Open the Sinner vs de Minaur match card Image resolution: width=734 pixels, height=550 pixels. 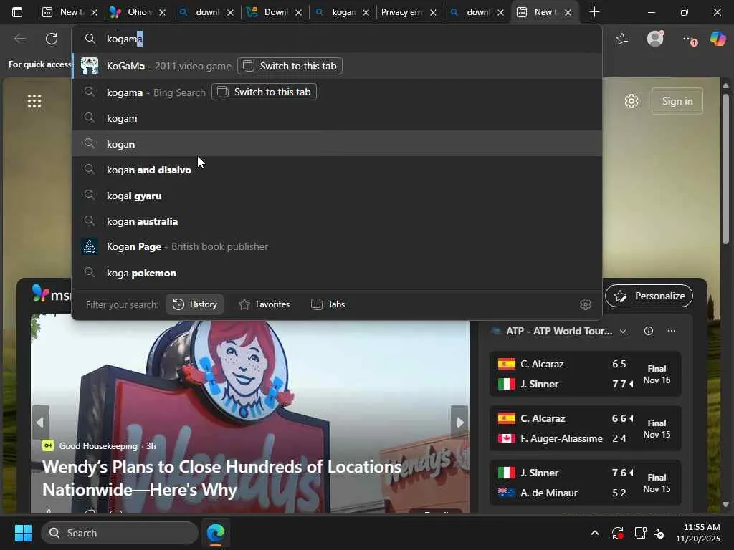pyautogui.click(x=585, y=483)
